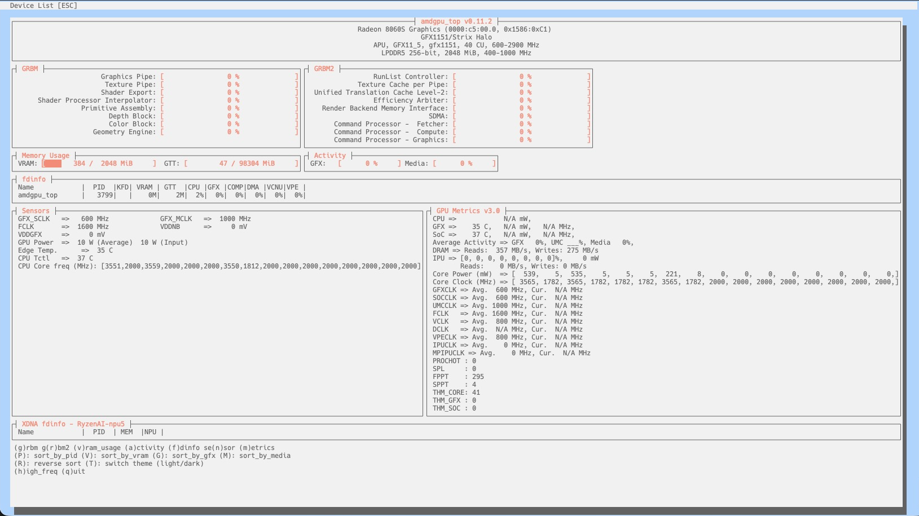Screen dimensions: 919x516
Task: Switch theme via (T) light/dark hint
Action: (154, 464)
